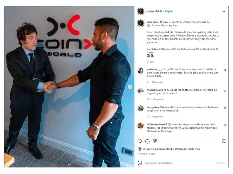Image resolution: width=233 pixels, height=174 pixels.
Task: Open @coinx.world mention in caption
Action: 154,25
